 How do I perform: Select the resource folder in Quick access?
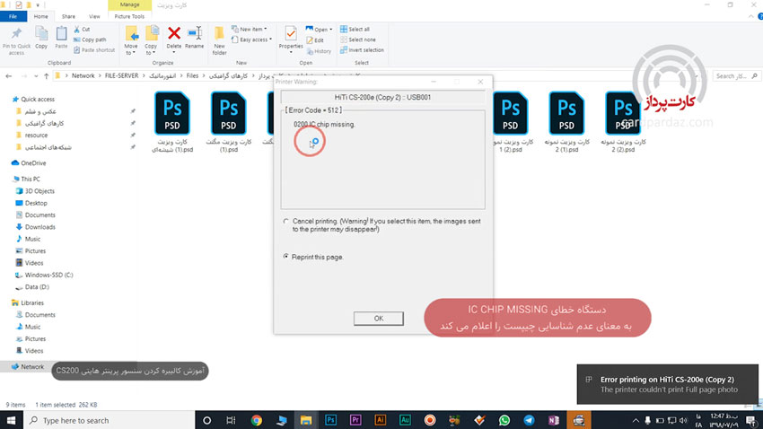coord(36,136)
